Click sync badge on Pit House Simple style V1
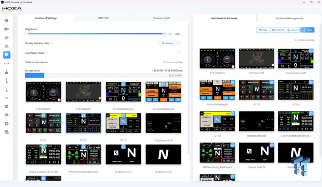 [x=272, y=145]
